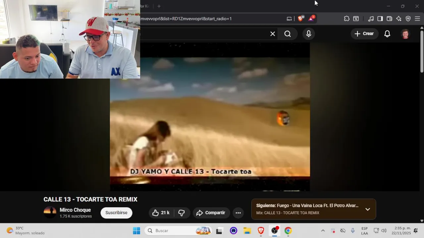Toggle the browser sidebar panel
This screenshot has height=238, width=424.
[380, 19]
